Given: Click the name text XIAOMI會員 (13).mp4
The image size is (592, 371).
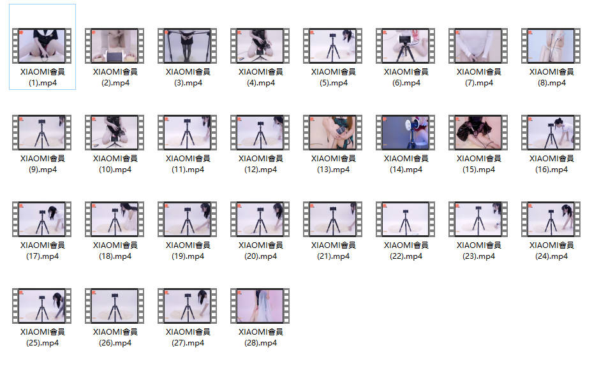Looking at the screenshot, I should coord(334,164).
